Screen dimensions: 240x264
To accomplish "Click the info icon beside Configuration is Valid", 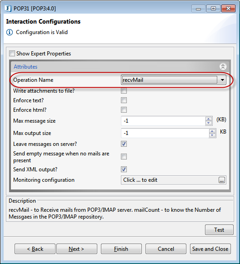I will pyautogui.click(x=10, y=32).
